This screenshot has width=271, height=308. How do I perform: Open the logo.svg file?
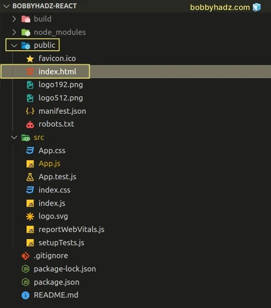coord(53,216)
